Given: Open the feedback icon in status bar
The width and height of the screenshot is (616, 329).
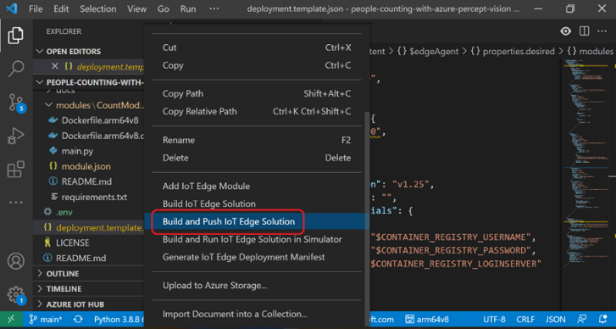Looking at the screenshot, I should (x=581, y=320).
